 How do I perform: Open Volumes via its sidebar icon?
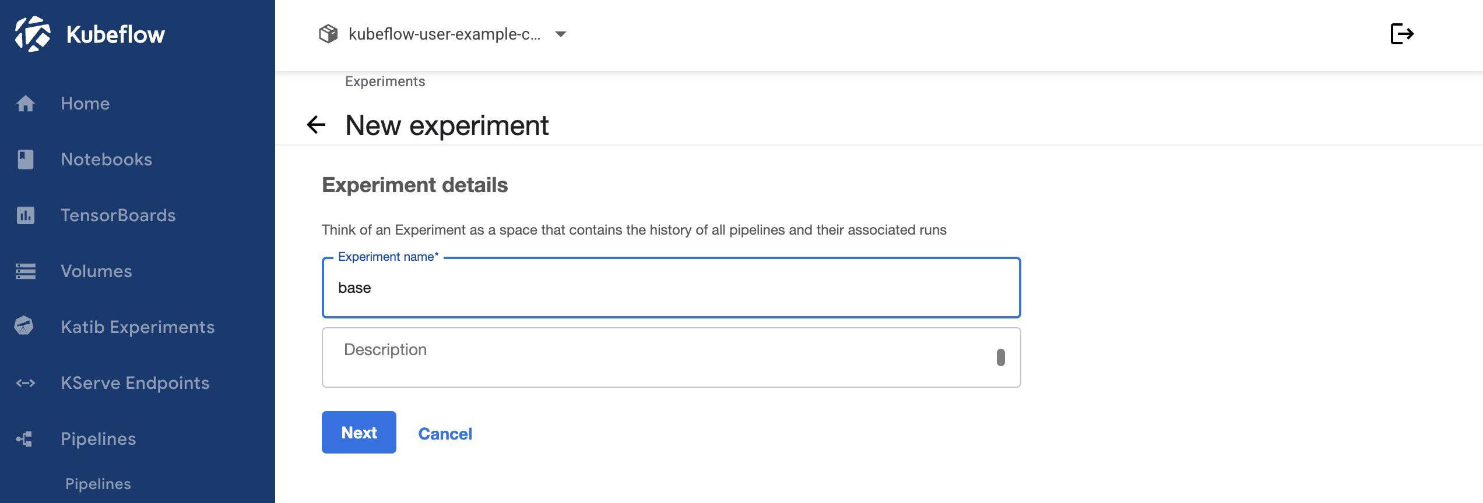pos(24,271)
